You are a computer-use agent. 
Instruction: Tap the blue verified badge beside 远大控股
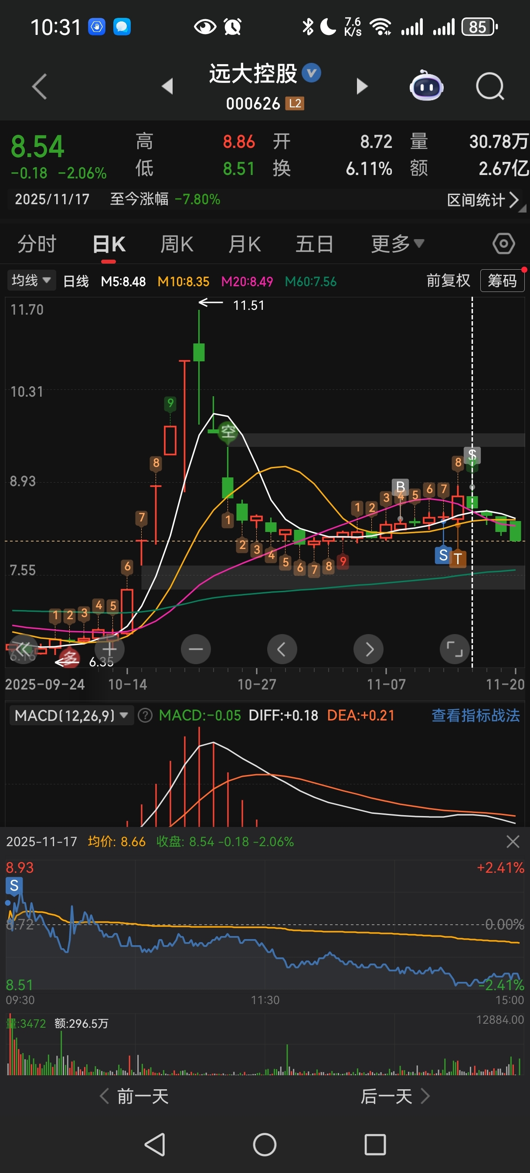pos(312,73)
